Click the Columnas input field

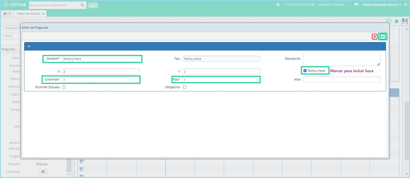[x=101, y=80]
